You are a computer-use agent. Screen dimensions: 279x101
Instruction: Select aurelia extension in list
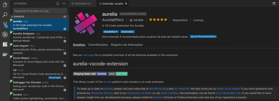[40, 25]
